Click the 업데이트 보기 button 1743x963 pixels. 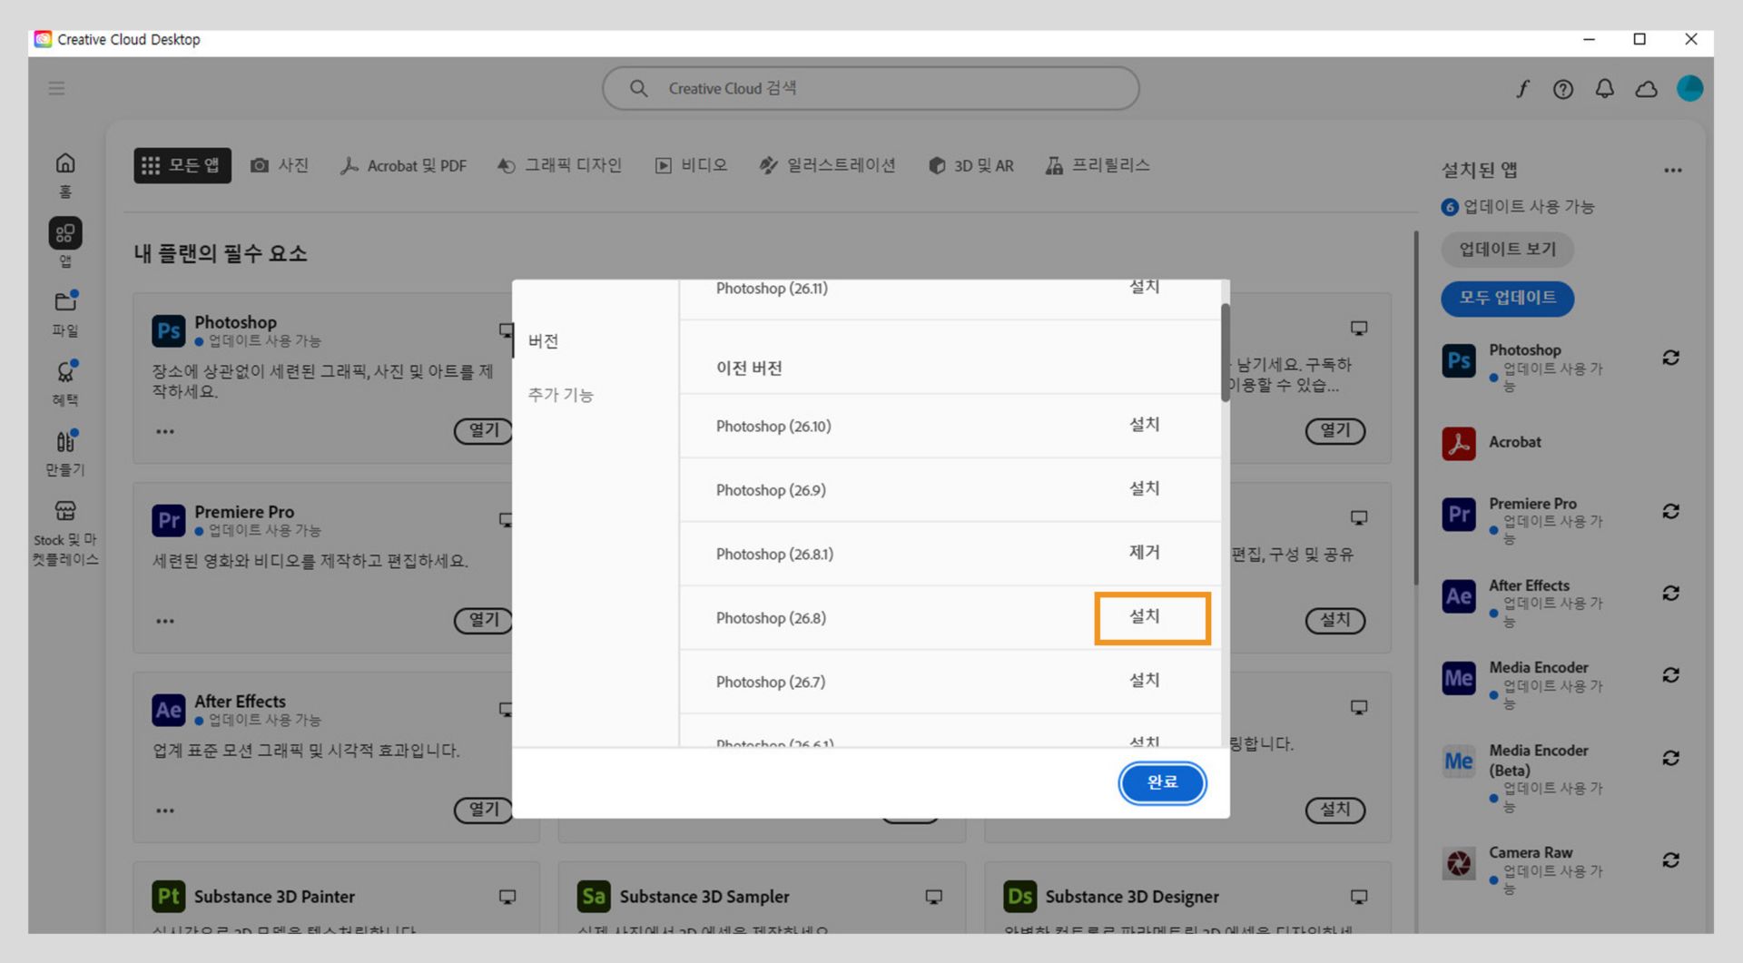(x=1507, y=250)
